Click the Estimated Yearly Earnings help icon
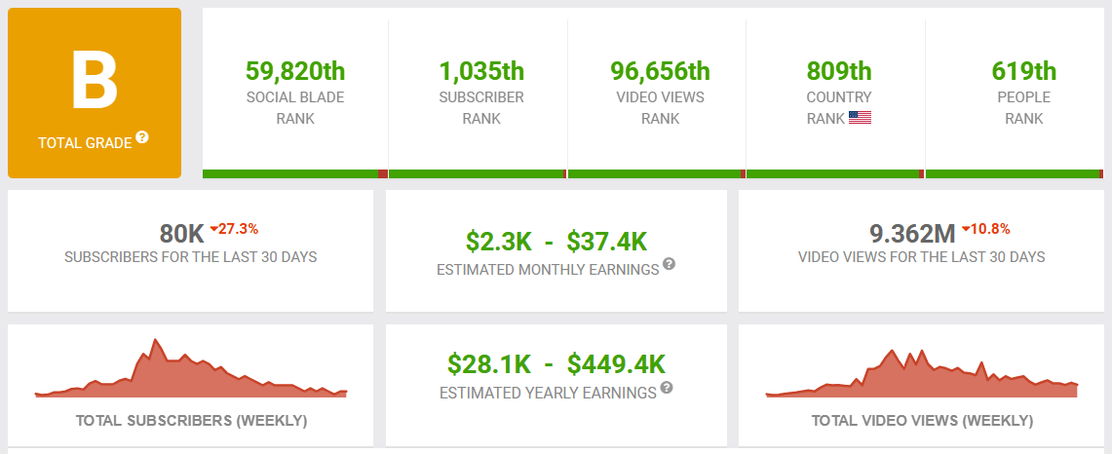 666,388
